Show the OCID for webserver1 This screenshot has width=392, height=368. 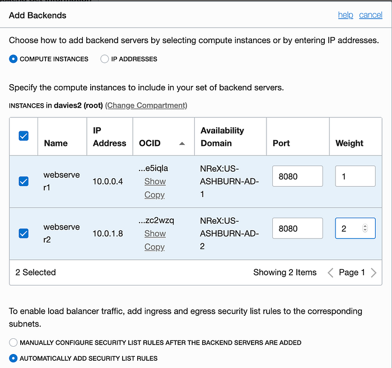tap(155, 181)
